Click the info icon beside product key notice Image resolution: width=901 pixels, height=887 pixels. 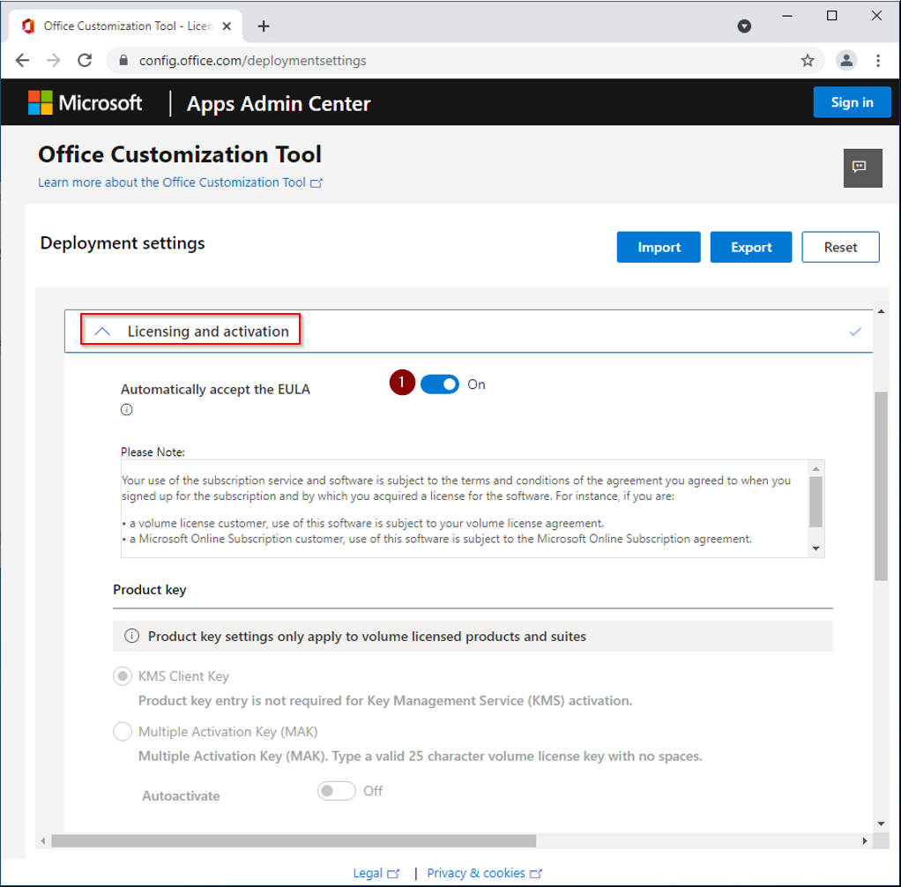(132, 636)
